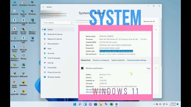
Task: Click the notification count badge on the taskbar
Action: [x=178, y=104]
